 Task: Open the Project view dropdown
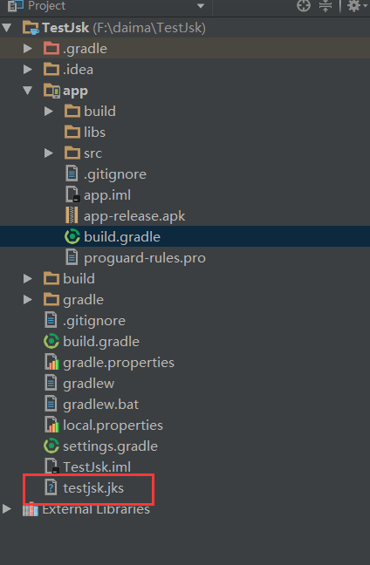pyautogui.click(x=201, y=6)
